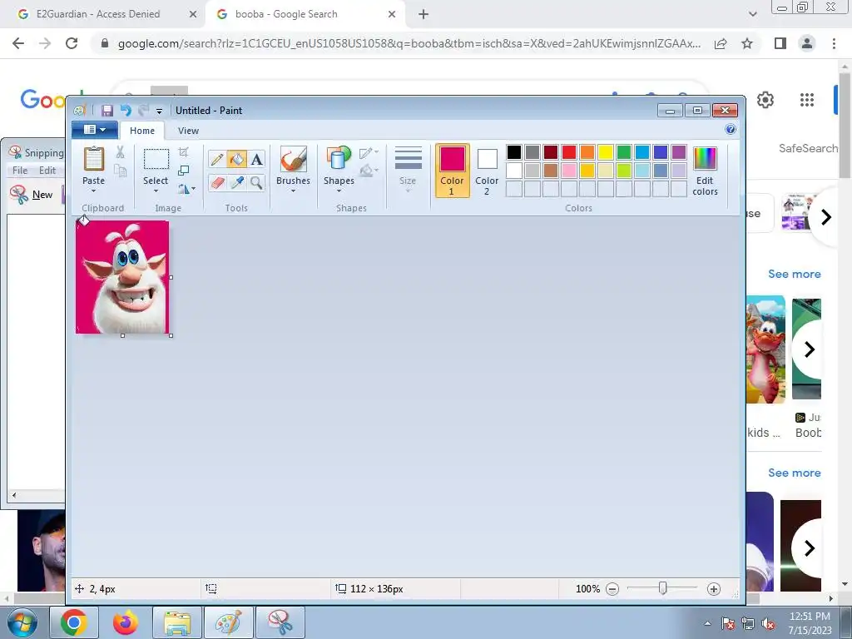Click the zoom out minus button
Image resolution: width=852 pixels, height=639 pixels.
pyautogui.click(x=612, y=589)
